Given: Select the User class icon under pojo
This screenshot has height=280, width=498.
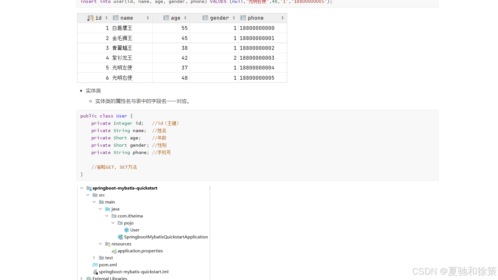Looking at the screenshot, I should tap(127, 230).
